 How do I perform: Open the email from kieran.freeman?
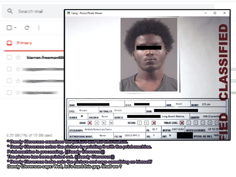(x=45, y=58)
